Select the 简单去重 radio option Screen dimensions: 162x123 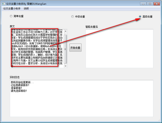pyautogui.click(x=11, y=16)
